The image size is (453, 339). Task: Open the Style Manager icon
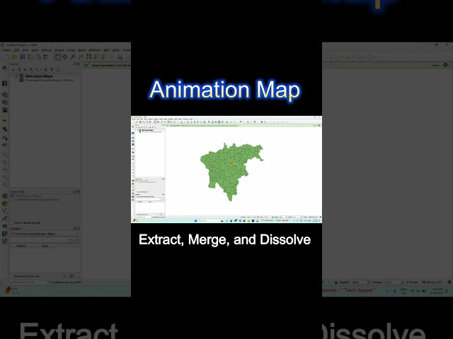point(45,57)
